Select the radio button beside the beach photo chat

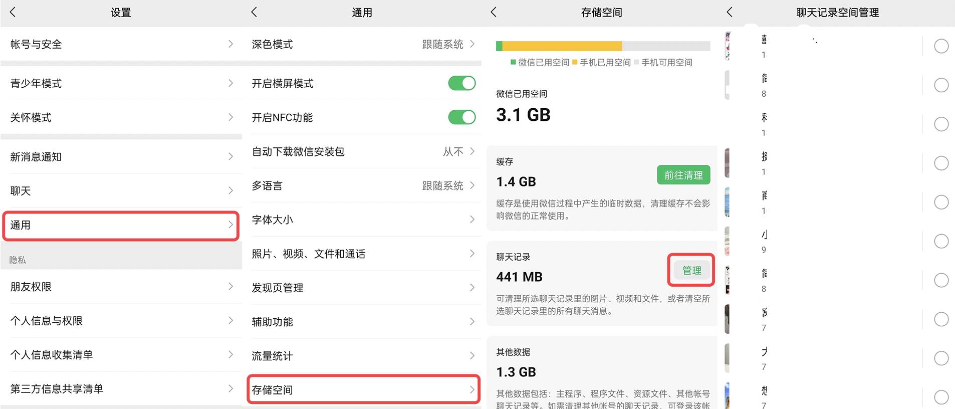coord(941,202)
